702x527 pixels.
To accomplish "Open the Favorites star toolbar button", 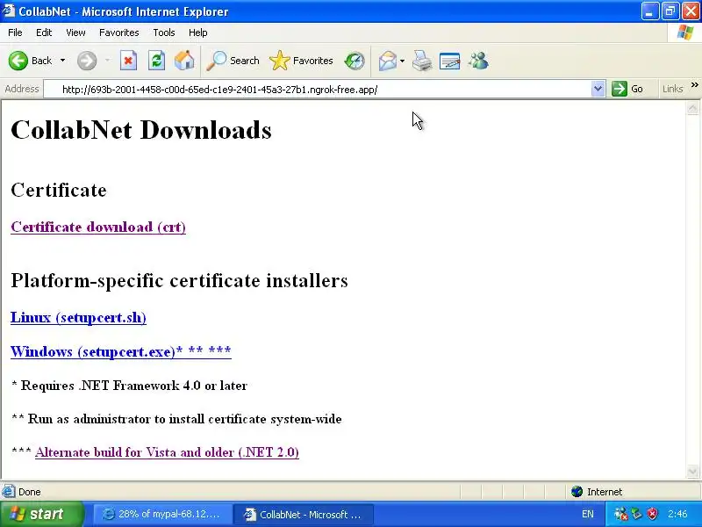I will [x=301, y=61].
